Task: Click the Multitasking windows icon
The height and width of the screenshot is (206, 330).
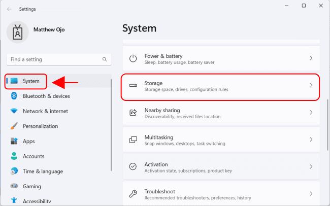Action: [133, 140]
